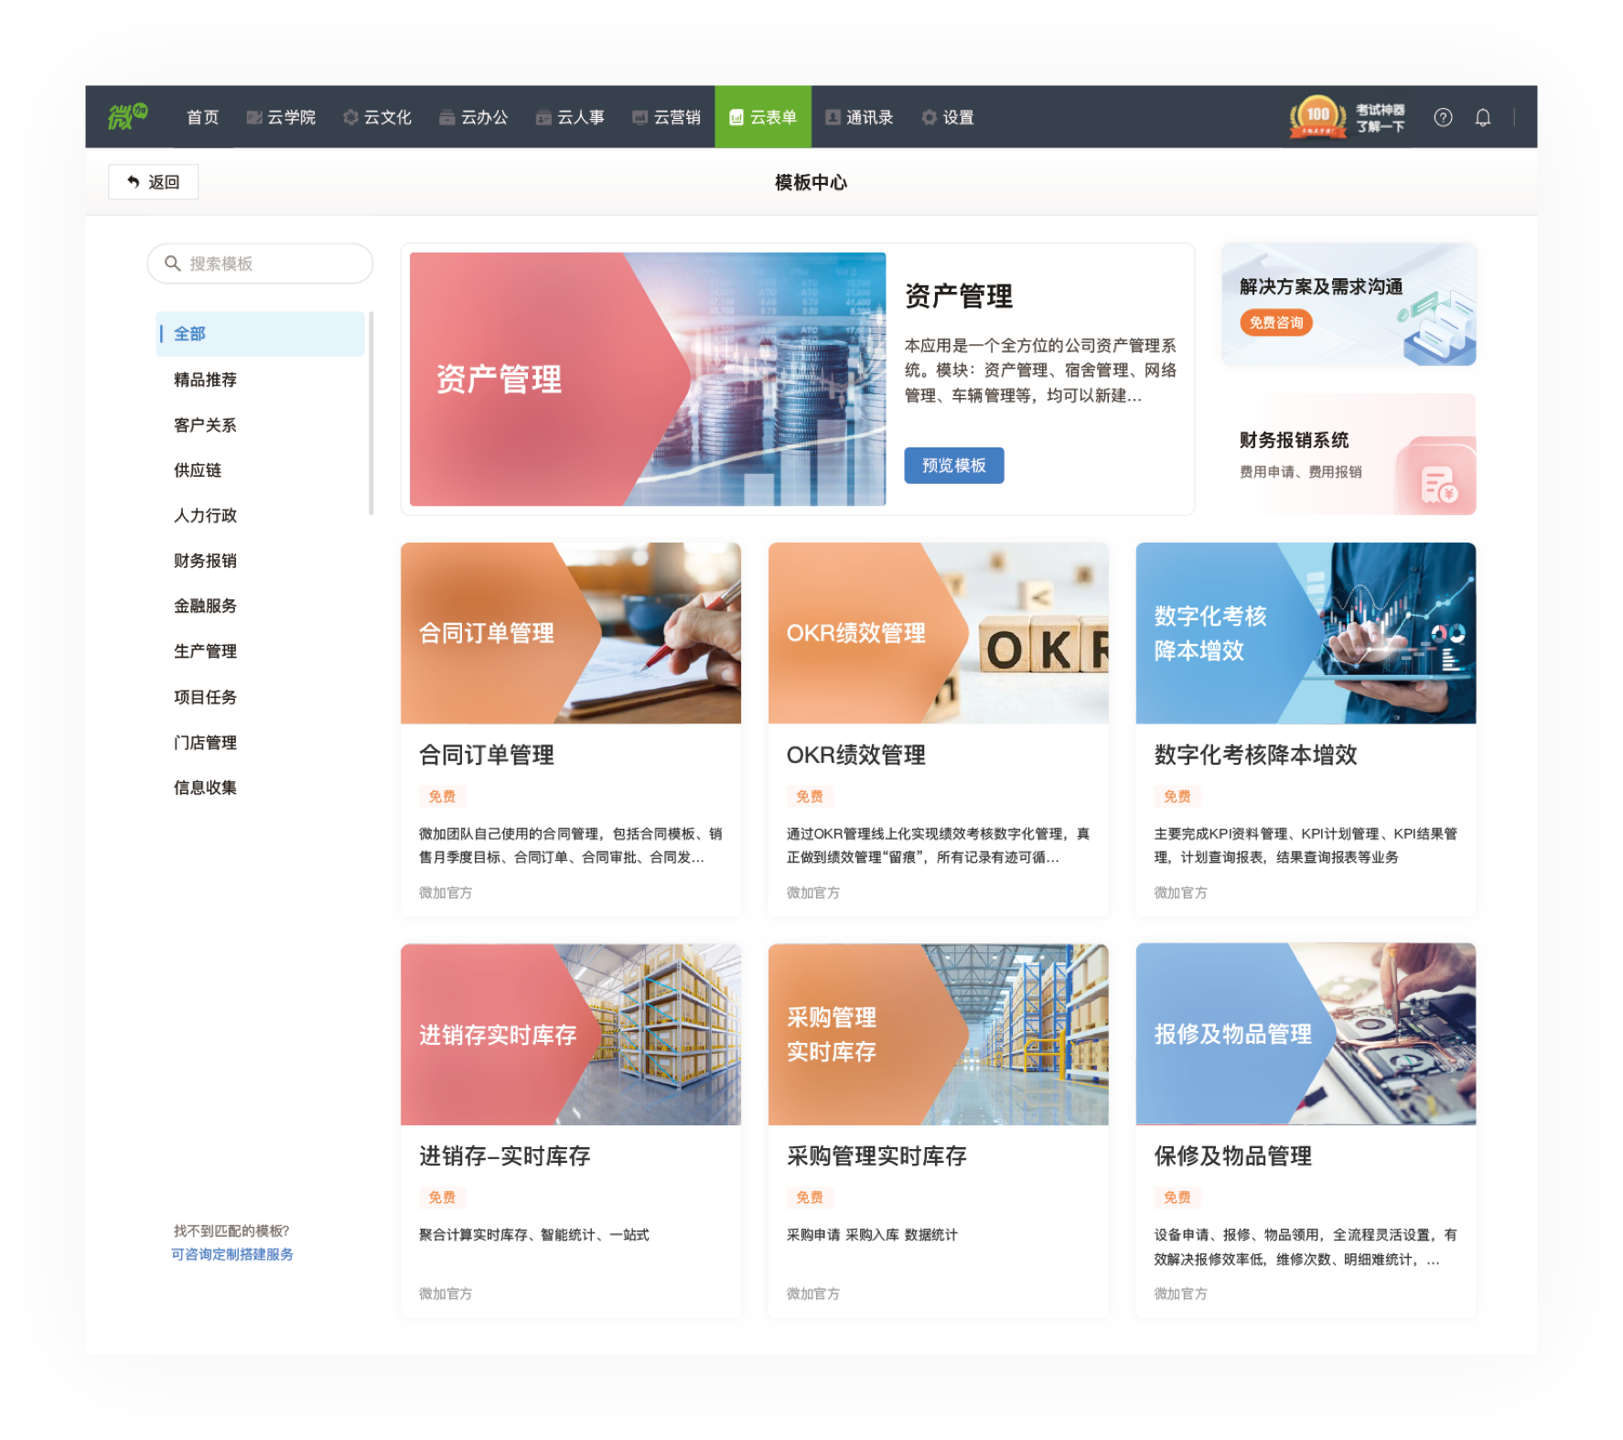Open 通讯录 contacts icon tab

859,117
